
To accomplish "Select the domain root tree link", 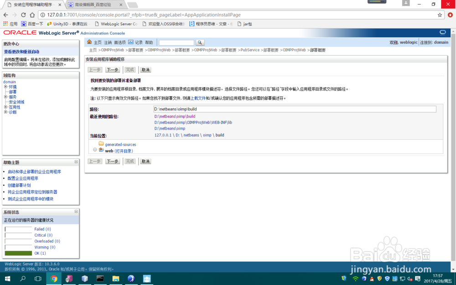I will click(9, 82).
